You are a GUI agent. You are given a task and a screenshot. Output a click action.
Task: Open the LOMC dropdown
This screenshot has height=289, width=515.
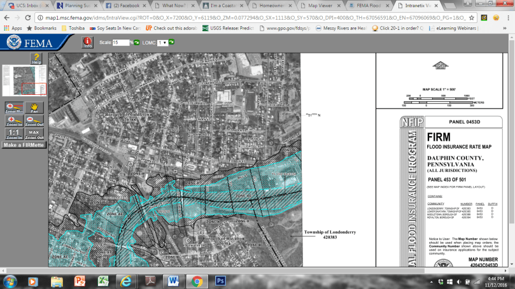[162, 43]
